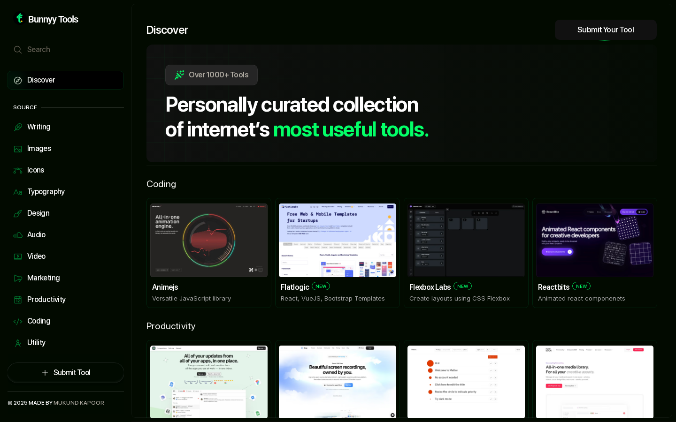Open the screen recordings tool thumbnail
The image size is (676, 422).
tap(338, 382)
